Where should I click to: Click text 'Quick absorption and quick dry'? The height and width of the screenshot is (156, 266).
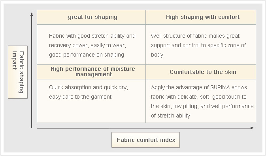click(89, 87)
